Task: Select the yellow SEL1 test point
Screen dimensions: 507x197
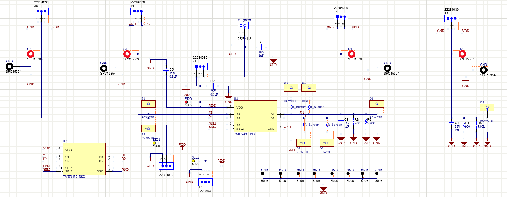Action: click(x=154, y=143)
